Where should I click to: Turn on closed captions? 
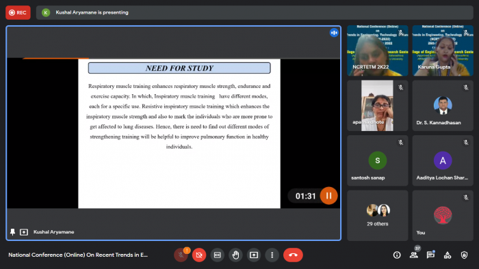pyautogui.click(x=218, y=255)
